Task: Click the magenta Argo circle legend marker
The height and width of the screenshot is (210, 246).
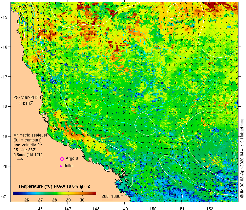Action: (x=62, y=159)
